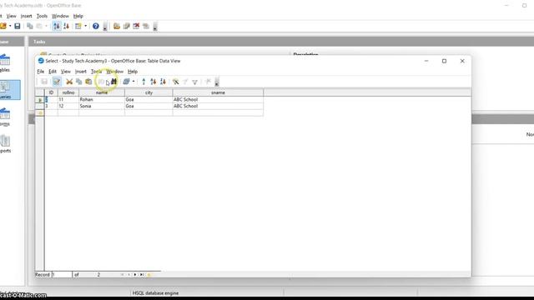Open dropdown arrow beside the first main toolbar icon
This screenshot has width=534, height=300.
[10, 26]
